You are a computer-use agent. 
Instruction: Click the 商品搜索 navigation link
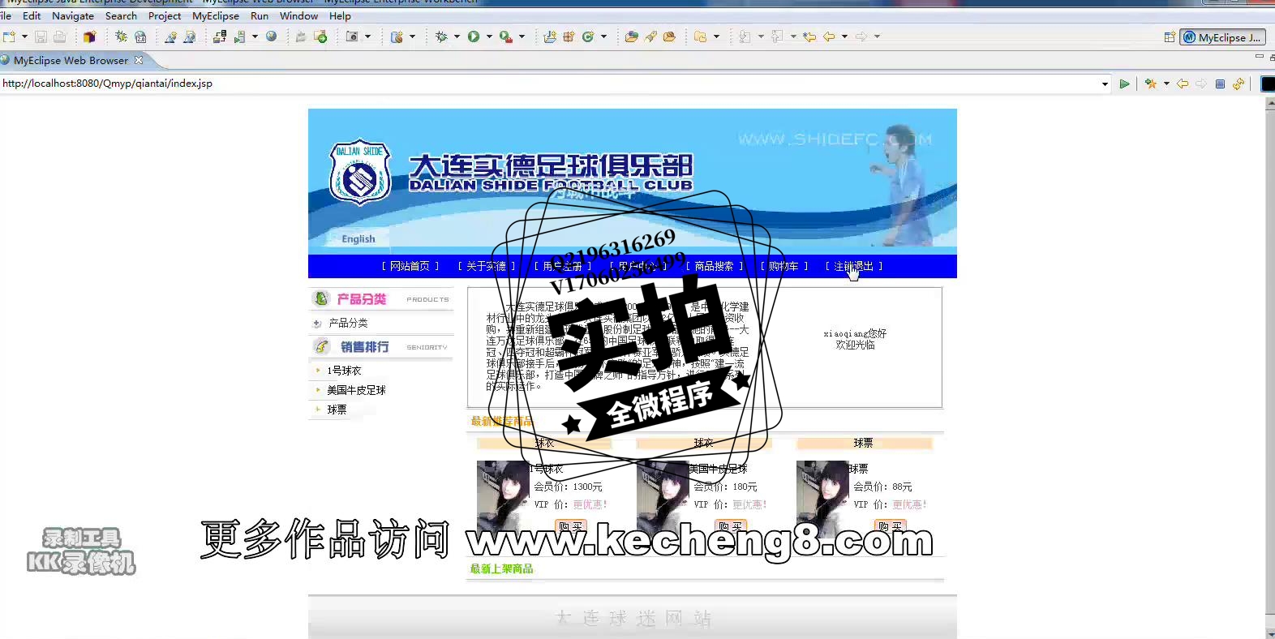pyautogui.click(x=715, y=266)
